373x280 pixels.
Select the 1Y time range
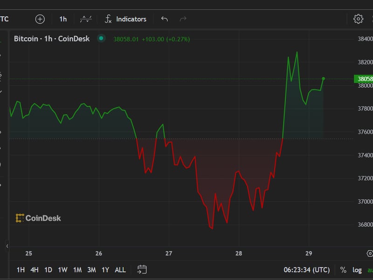click(105, 270)
